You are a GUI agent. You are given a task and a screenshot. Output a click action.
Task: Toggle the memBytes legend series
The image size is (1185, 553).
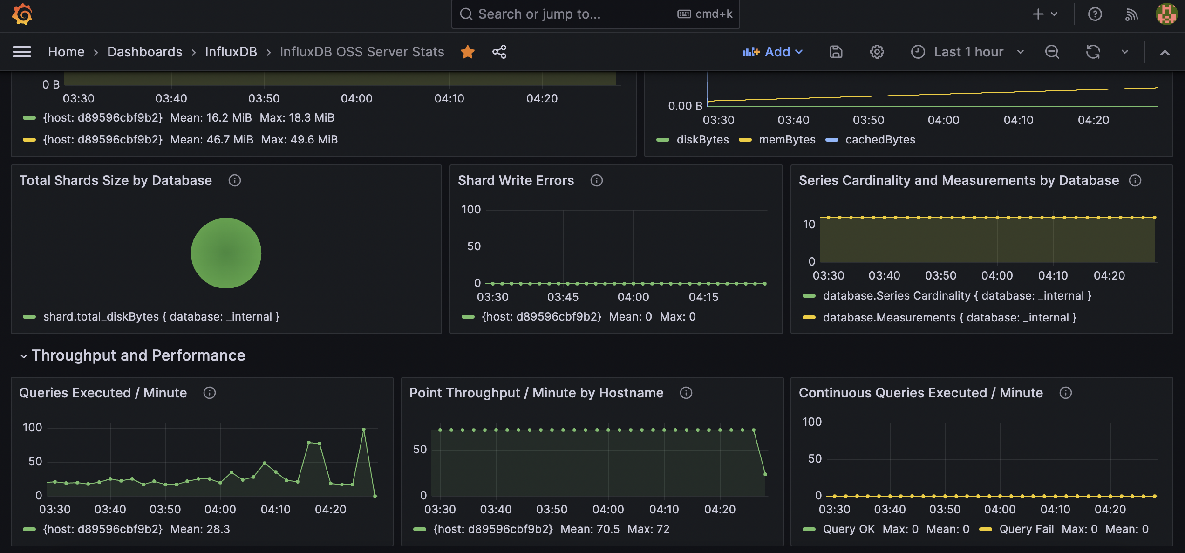(x=787, y=140)
